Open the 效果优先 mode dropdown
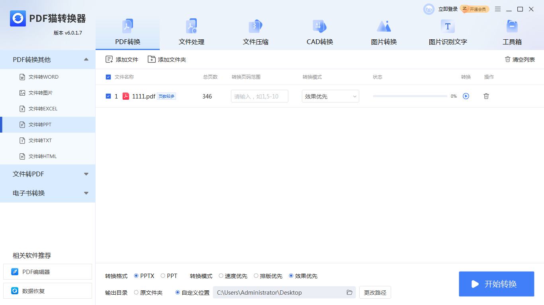The height and width of the screenshot is (305, 544). (331, 96)
